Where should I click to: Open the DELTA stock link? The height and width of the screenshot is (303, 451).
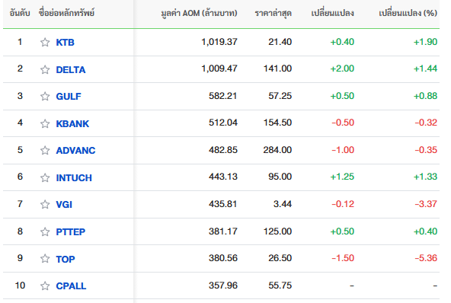click(70, 69)
